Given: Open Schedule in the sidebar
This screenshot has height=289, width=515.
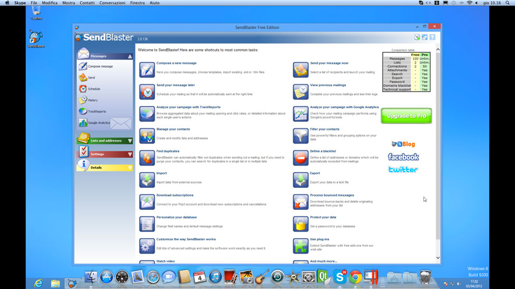Looking at the screenshot, I should tap(89, 89).
